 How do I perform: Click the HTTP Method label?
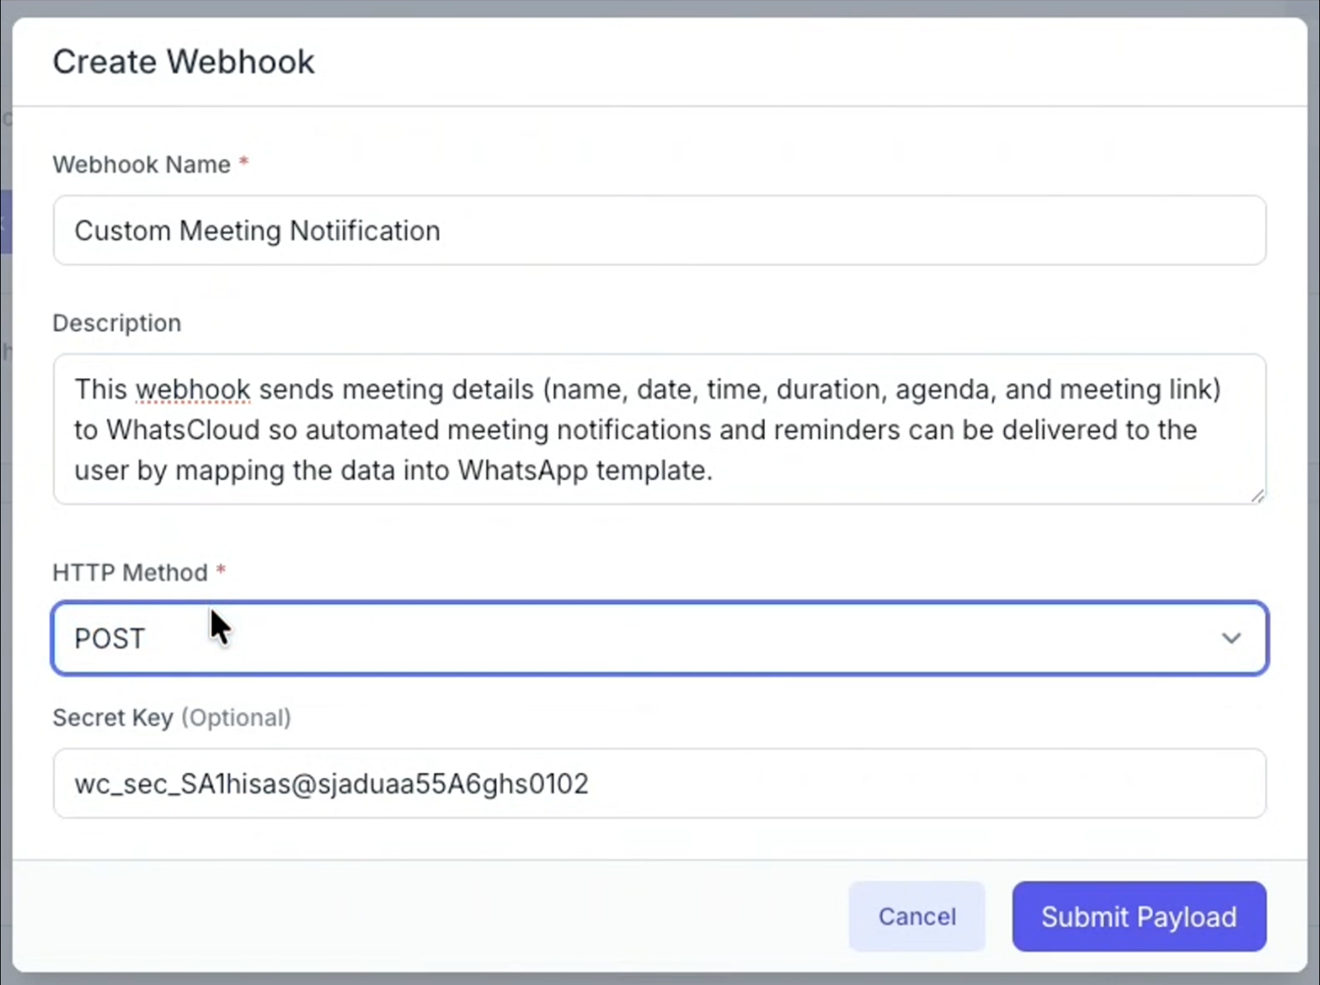point(129,572)
